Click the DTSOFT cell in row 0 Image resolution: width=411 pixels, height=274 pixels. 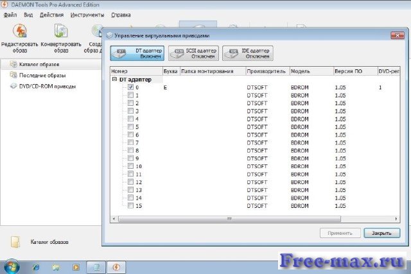point(257,87)
